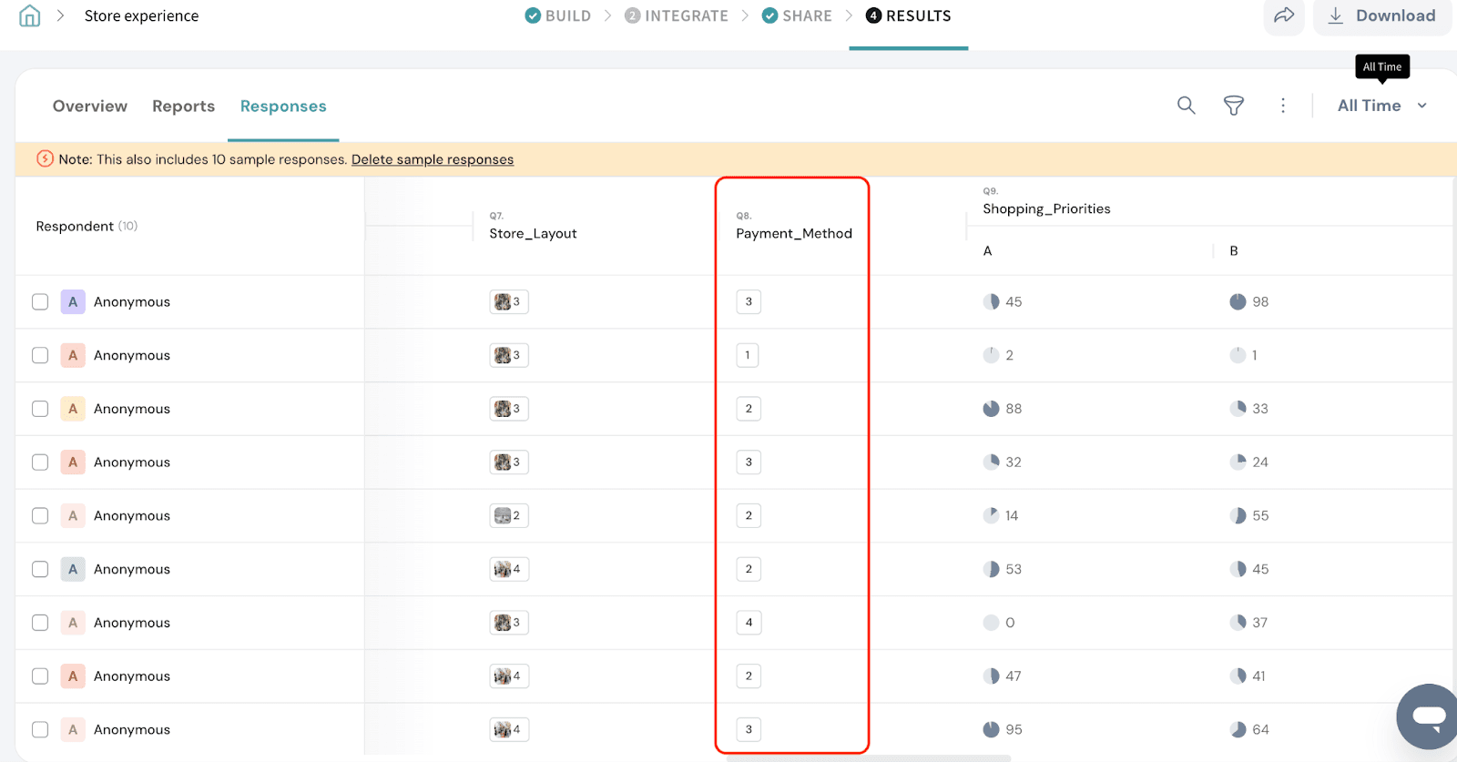Screen dimensions: 1457x762
Task: Click the Download button
Action: (1382, 15)
